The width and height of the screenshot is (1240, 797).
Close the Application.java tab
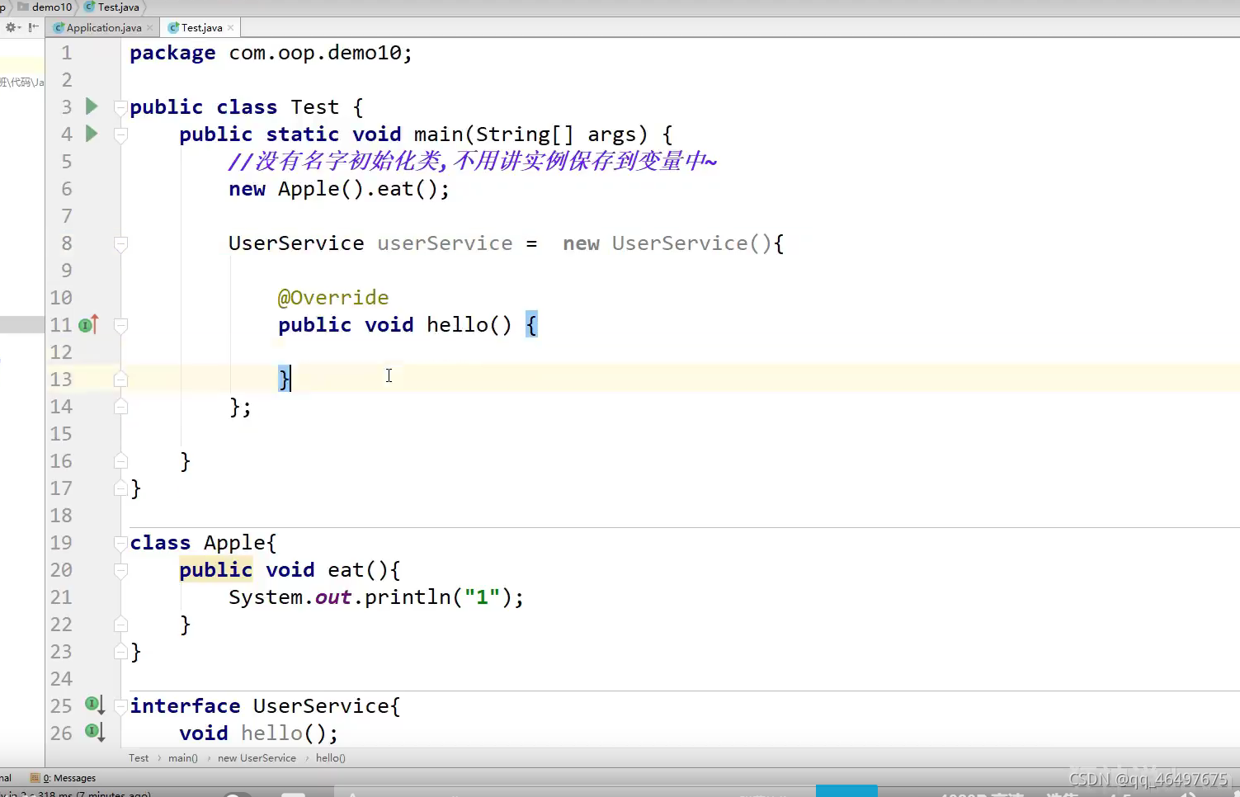click(x=149, y=28)
